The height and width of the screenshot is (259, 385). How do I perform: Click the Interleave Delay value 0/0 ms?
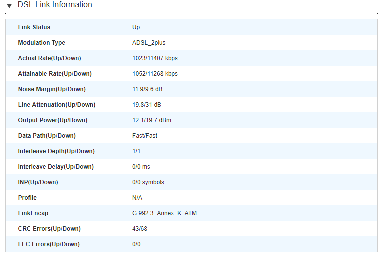pyautogui.click(x=141, y=167)
